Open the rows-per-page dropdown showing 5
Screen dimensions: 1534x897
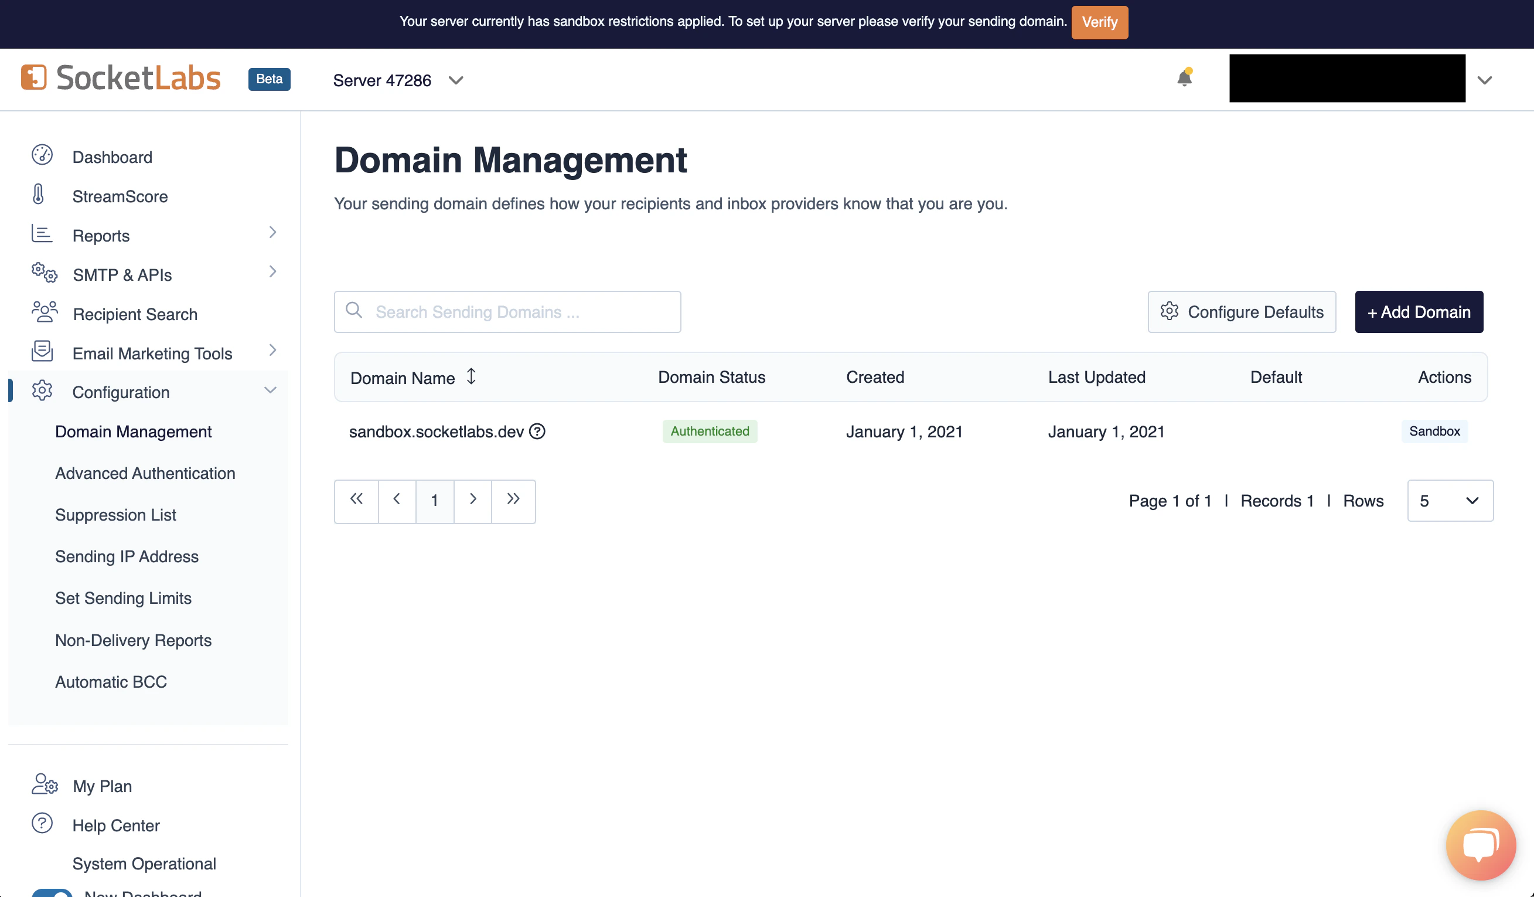point(1450,501)
